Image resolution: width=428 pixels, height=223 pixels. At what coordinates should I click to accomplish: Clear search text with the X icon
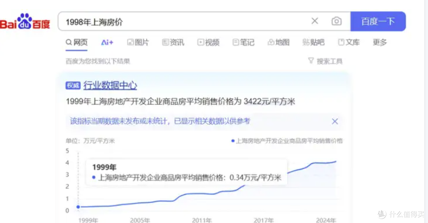(x=315, y=21)
